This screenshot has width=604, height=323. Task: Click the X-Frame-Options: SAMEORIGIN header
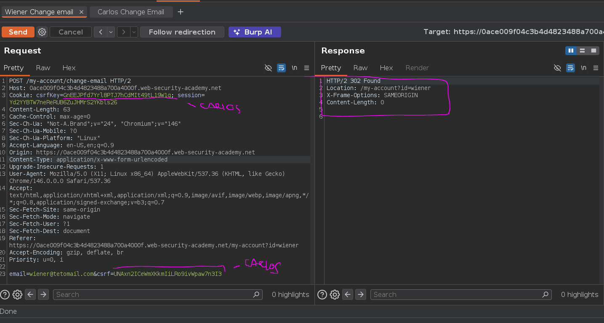372,95
